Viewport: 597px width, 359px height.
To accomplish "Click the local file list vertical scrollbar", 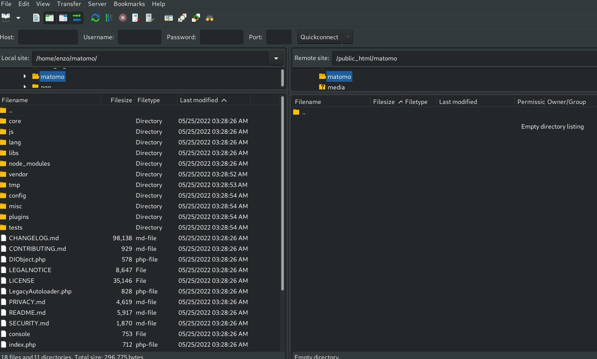I will click(x=283, y=193).
